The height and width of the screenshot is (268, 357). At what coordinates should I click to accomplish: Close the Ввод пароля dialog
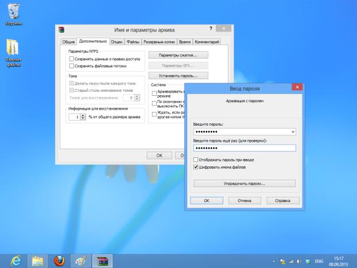point(297,87)
